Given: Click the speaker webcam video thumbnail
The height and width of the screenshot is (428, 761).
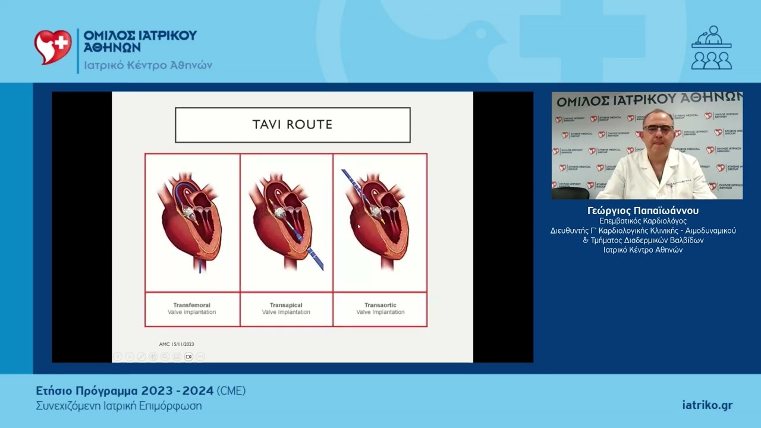Looking at the screenshot, I should click(x=647, y=146).
